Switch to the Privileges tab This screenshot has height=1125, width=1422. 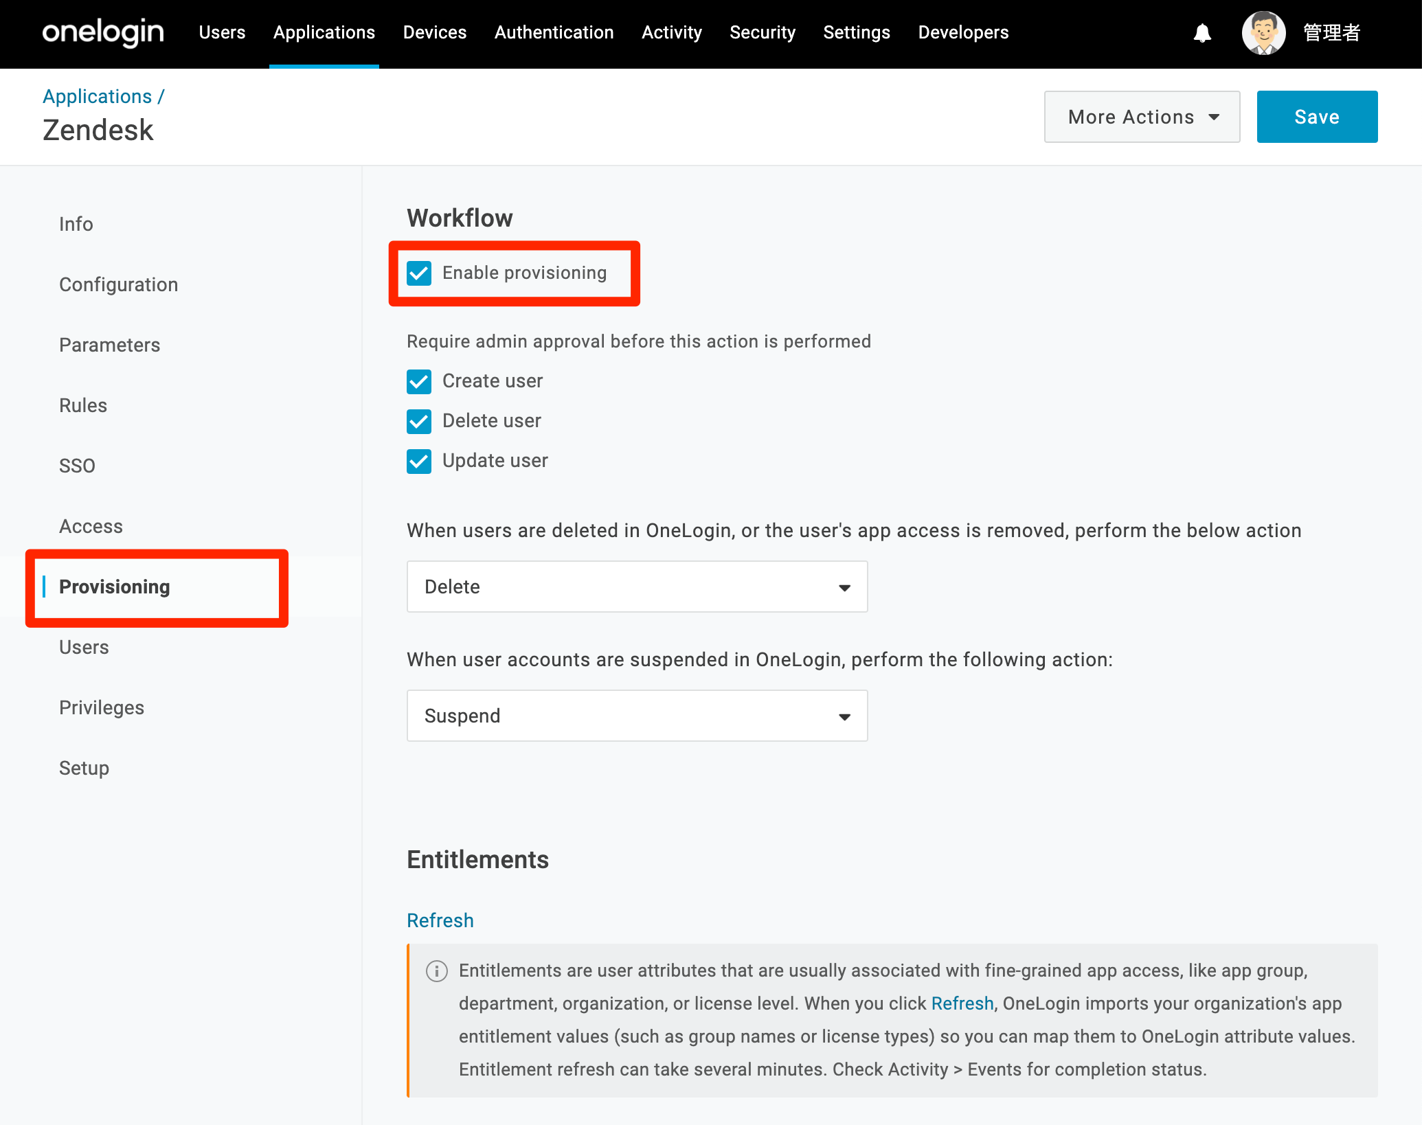[102, 707]
